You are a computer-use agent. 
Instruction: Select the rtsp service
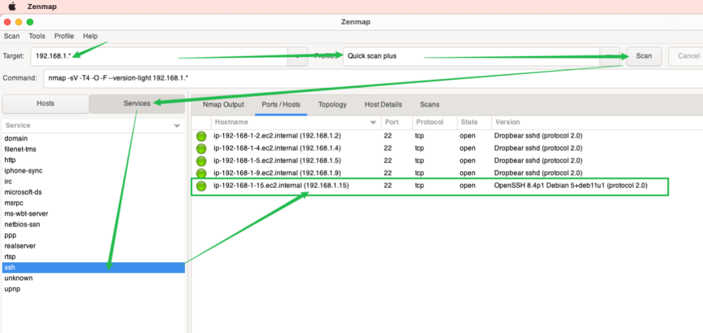coord(93,257)
